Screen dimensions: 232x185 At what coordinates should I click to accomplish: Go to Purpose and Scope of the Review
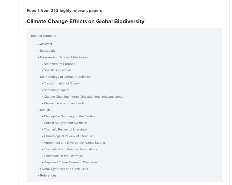65,57
